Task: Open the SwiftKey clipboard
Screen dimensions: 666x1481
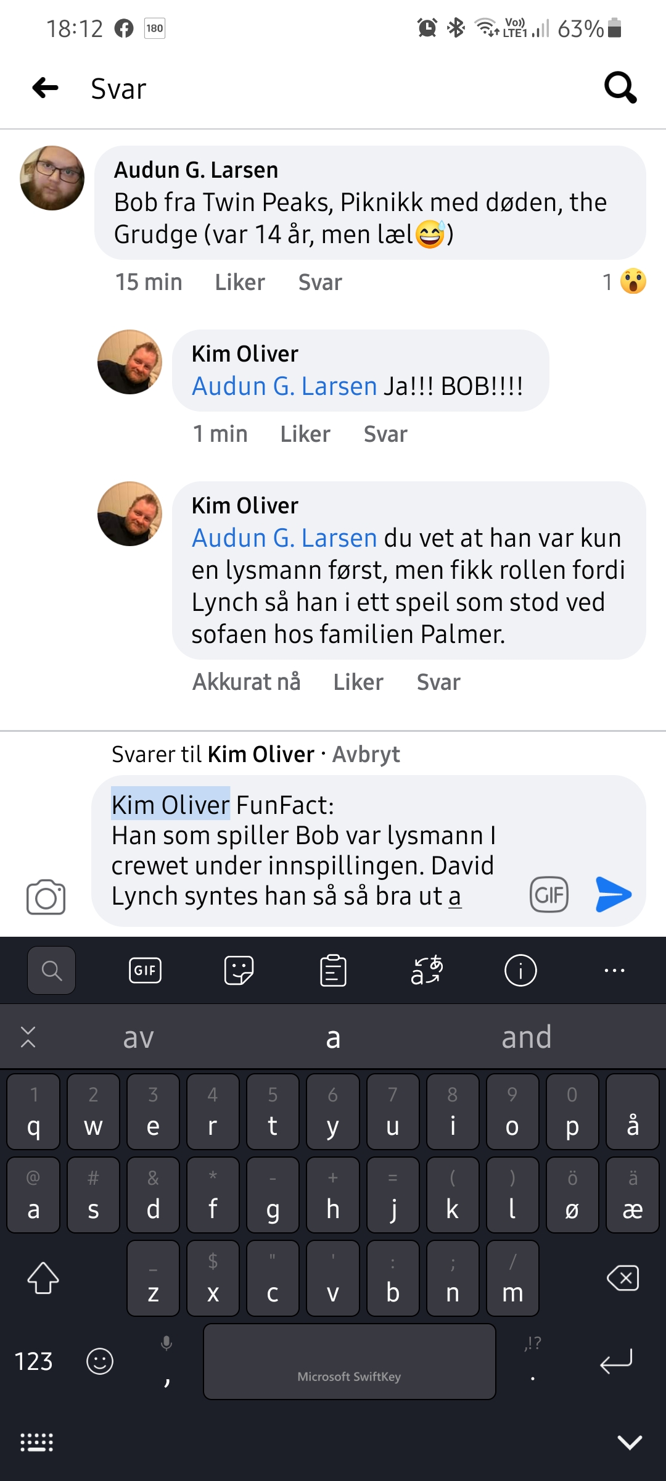Action: [x=333, y=971]
